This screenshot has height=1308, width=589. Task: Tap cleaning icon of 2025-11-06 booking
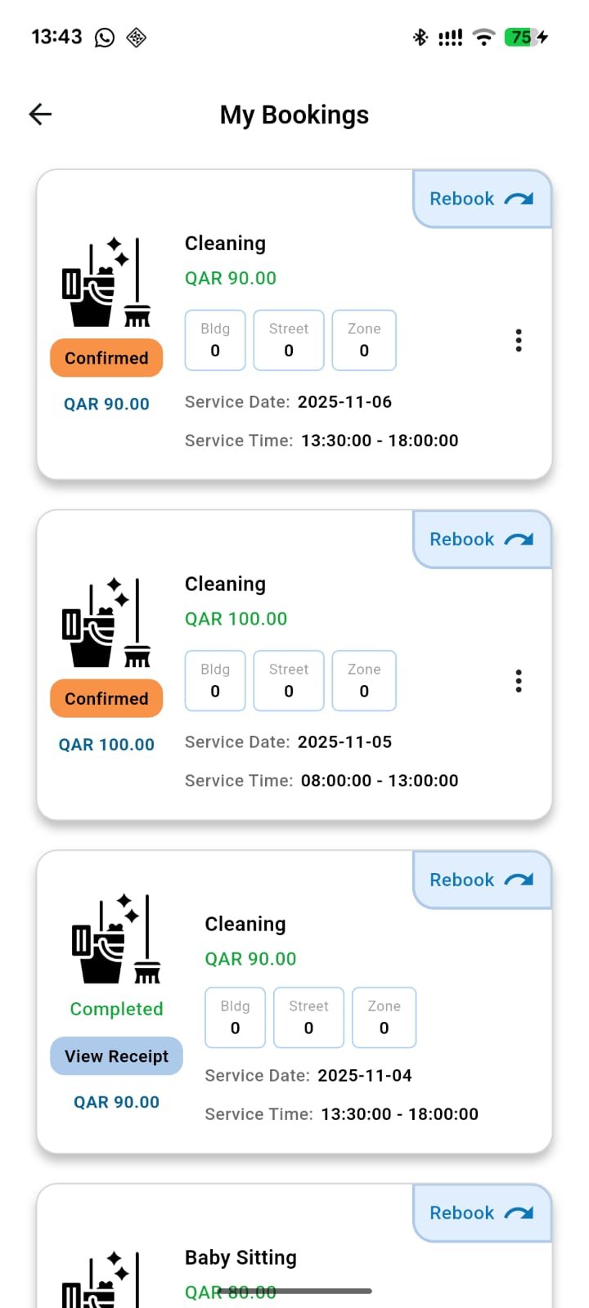click(x=106, y=283)
